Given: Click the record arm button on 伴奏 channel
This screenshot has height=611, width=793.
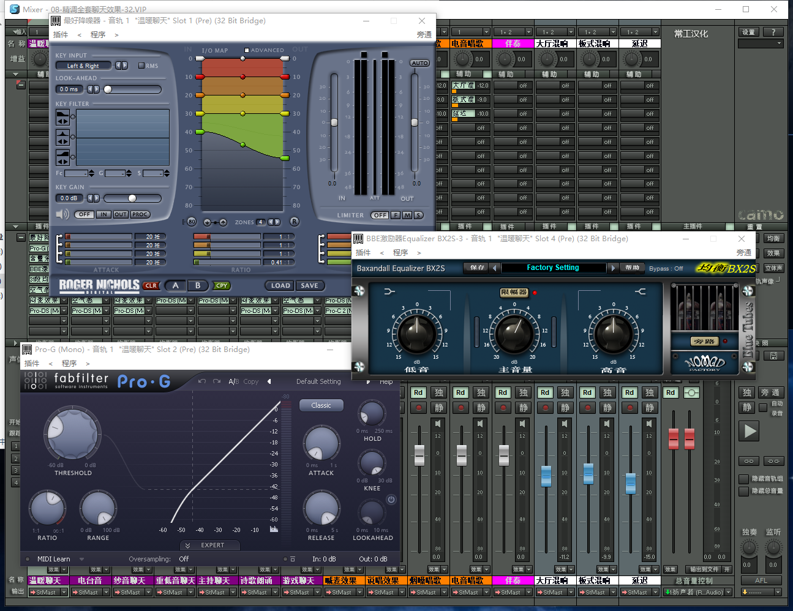Looking at the screenshot, I should [503, 407].
